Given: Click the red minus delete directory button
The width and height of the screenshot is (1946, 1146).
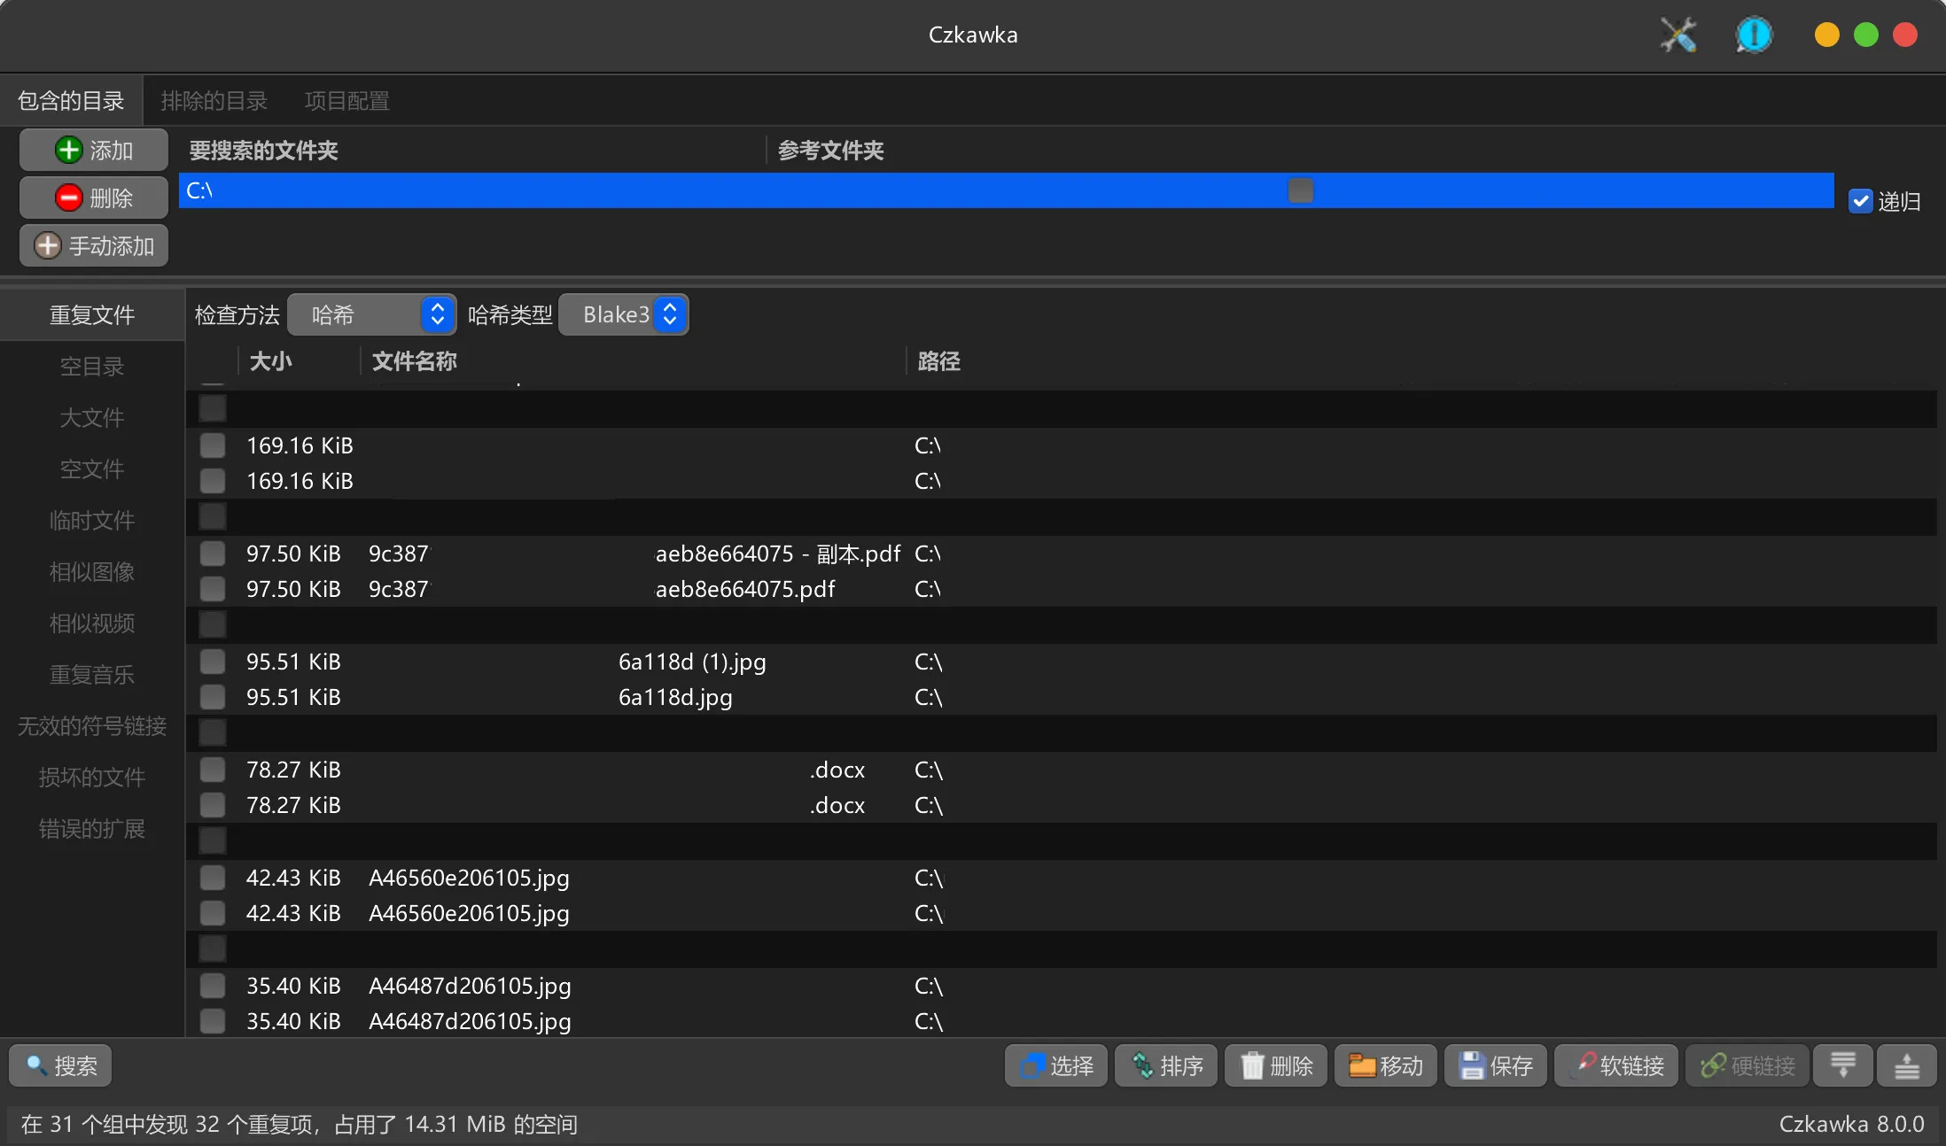Looking at the screenshot, I should coord(94,197).
